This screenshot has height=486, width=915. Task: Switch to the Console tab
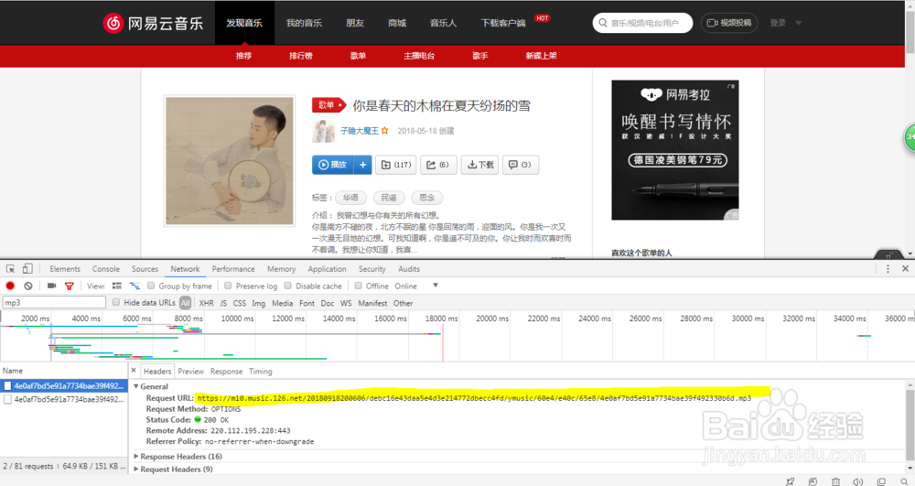point(105,269)
